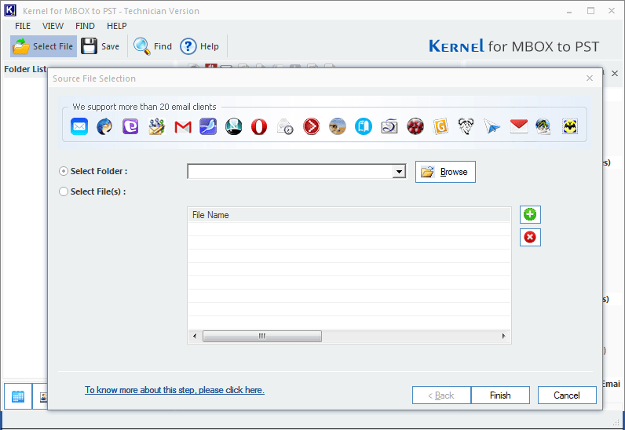Open the VIEW menu

53,26
